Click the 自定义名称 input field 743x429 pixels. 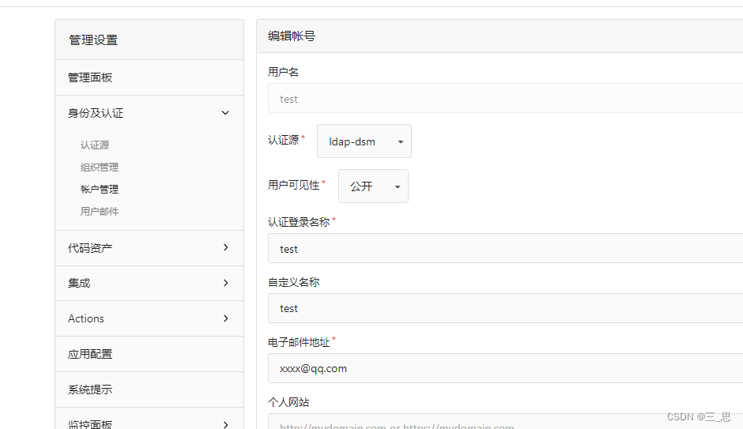tap(504, 308)
